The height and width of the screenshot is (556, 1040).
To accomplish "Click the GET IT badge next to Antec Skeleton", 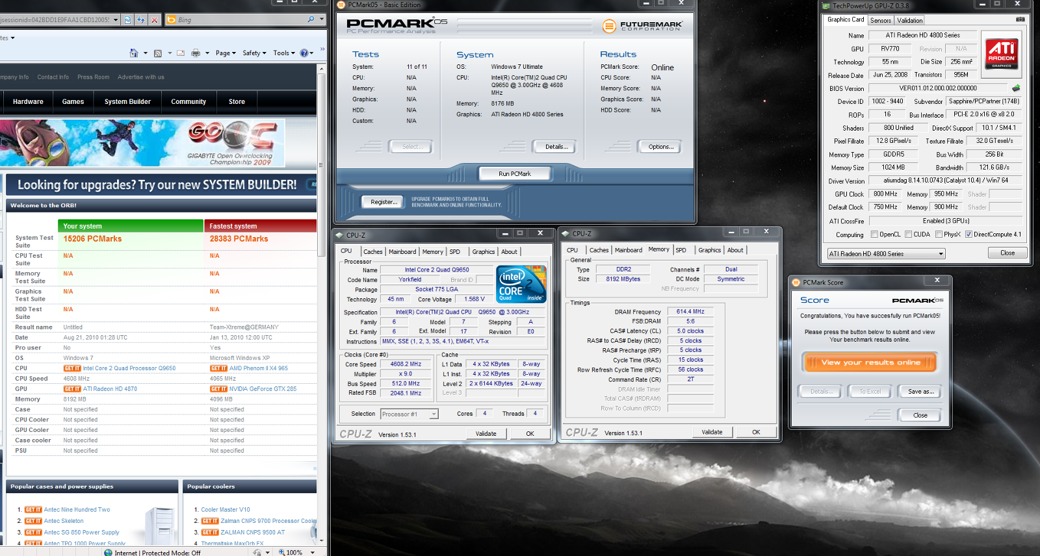I will pyautogui.click(x=33, y=521).
